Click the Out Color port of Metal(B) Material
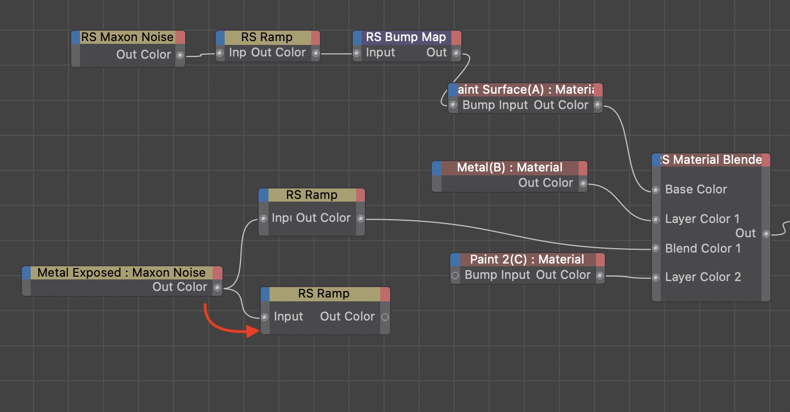 pos(582,184)
